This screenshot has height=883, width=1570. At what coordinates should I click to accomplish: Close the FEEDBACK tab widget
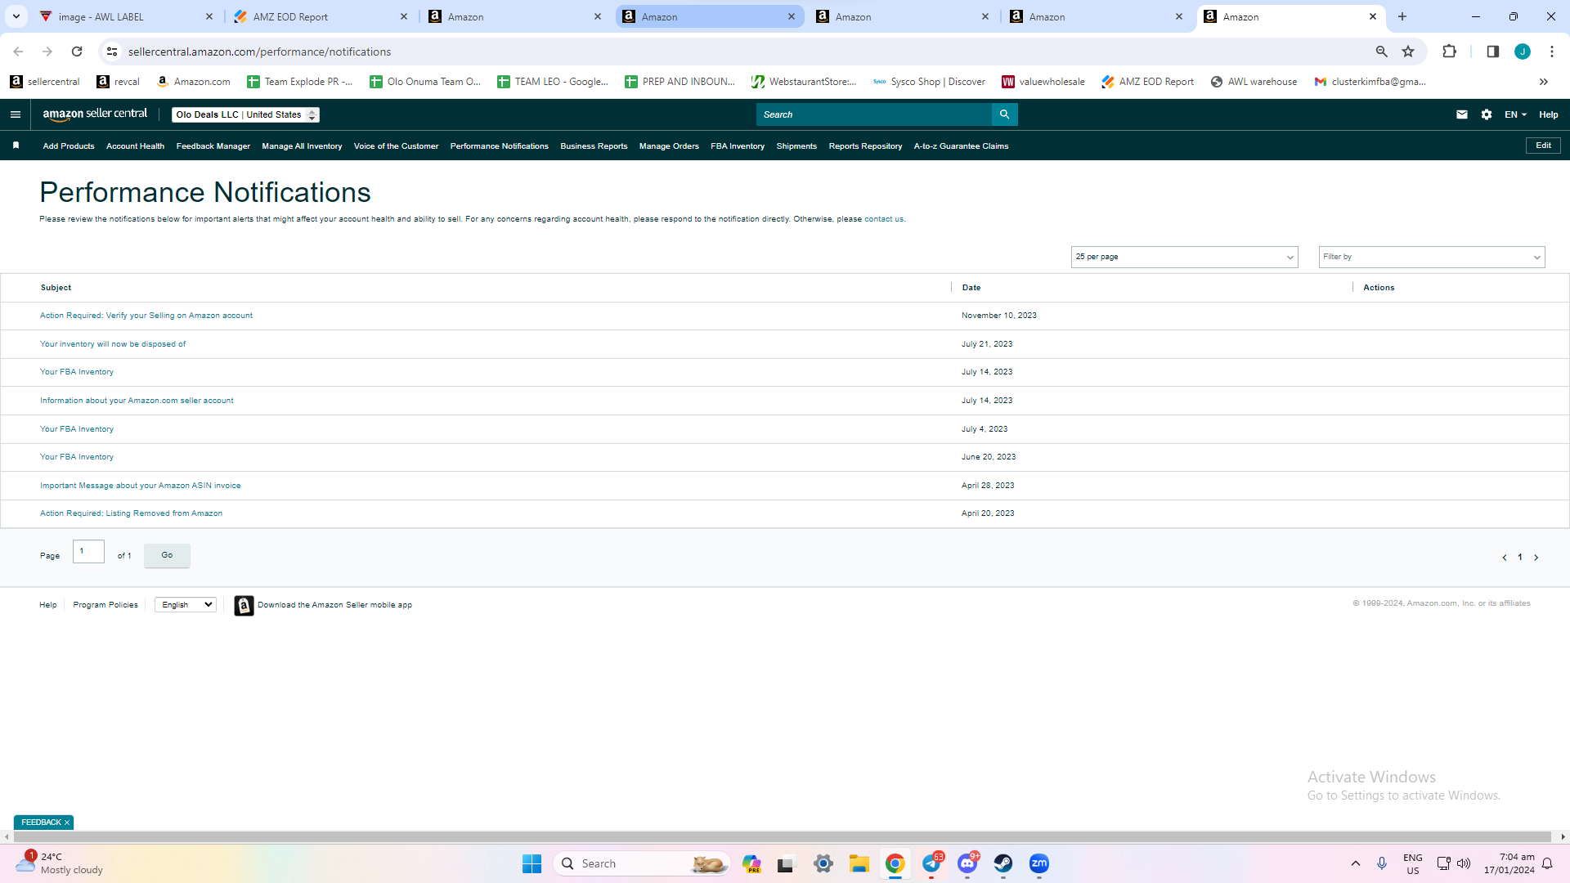[x=67, y=822]
